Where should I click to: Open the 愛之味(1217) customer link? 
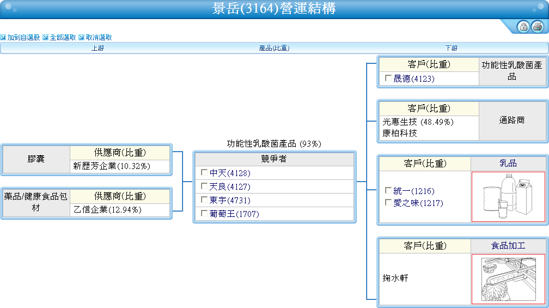(418, 203)
